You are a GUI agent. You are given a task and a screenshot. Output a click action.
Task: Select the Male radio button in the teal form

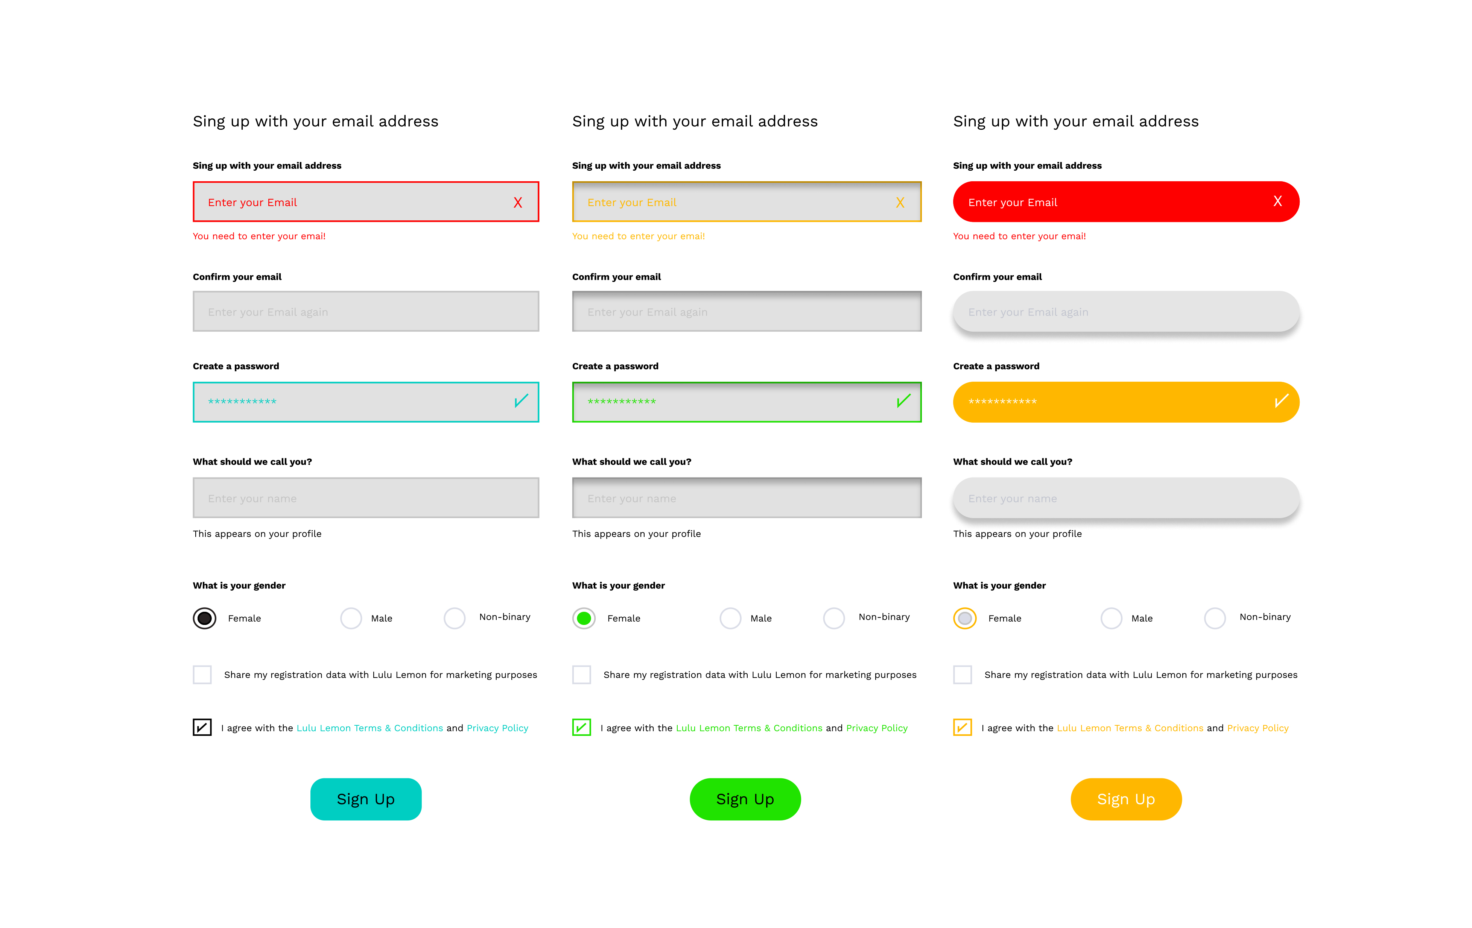[351, 618]
